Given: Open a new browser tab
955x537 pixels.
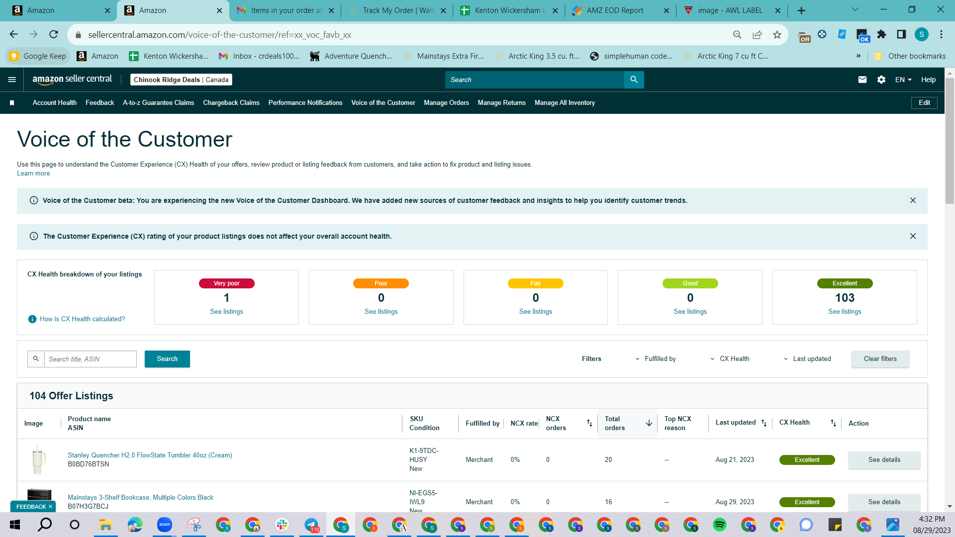Looking at the screenshot, I should 801,10.
